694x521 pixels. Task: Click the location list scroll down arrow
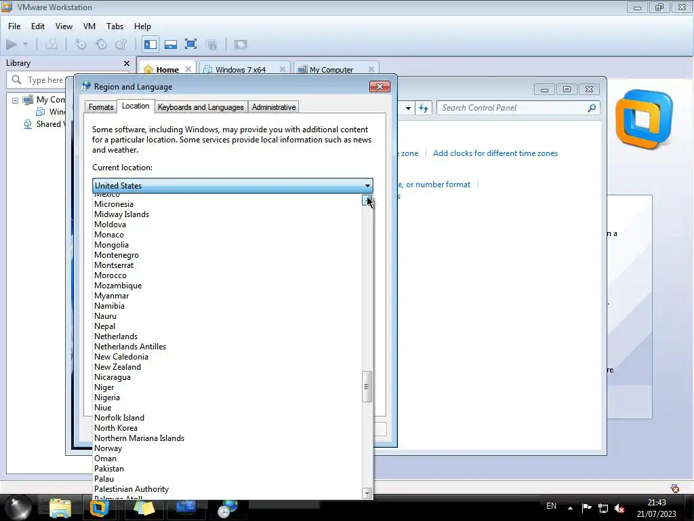pyautogui.click(x=367, y=493)
